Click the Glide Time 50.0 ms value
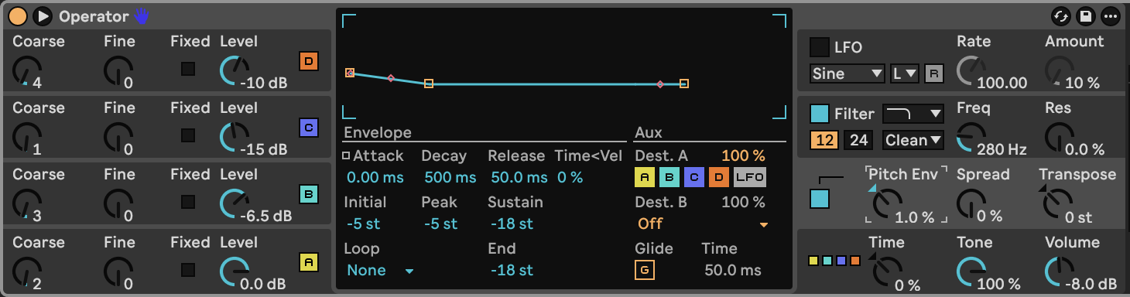This screenshot has height=297, width=1130. click(x=733, y=271)
